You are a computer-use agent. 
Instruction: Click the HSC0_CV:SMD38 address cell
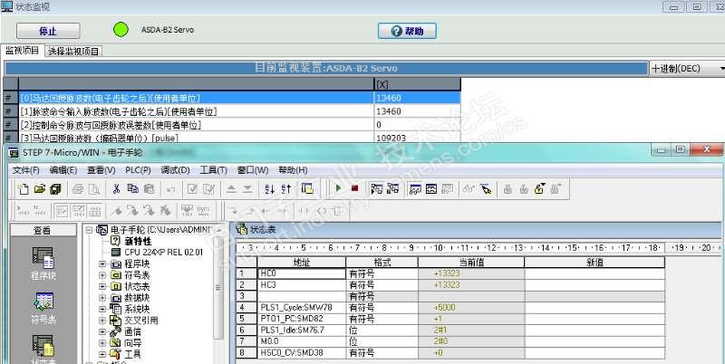[x=302, y=352]
